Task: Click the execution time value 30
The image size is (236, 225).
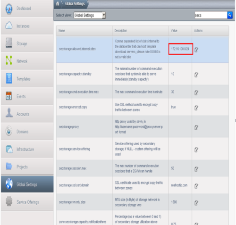Action: click(173, 92)
